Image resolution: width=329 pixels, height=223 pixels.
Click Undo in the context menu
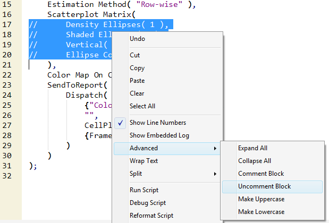click(137, 39)
